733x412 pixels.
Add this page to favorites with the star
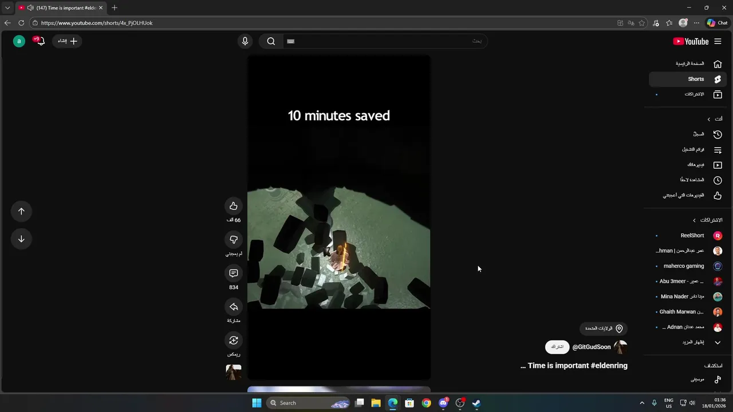click(x=642, y=23)
